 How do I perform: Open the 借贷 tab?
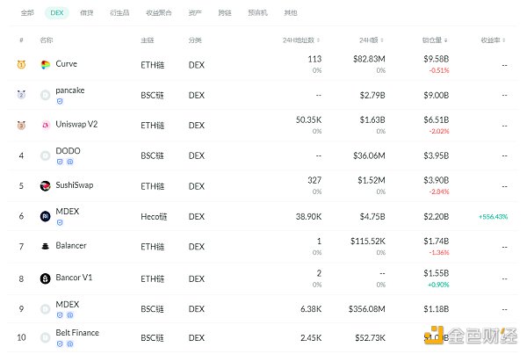click(87, 13)
